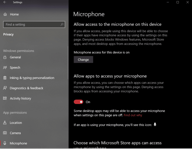Open Speech privacy settings
This screenshot has height=149, width=192.
(x=15, y=68)
